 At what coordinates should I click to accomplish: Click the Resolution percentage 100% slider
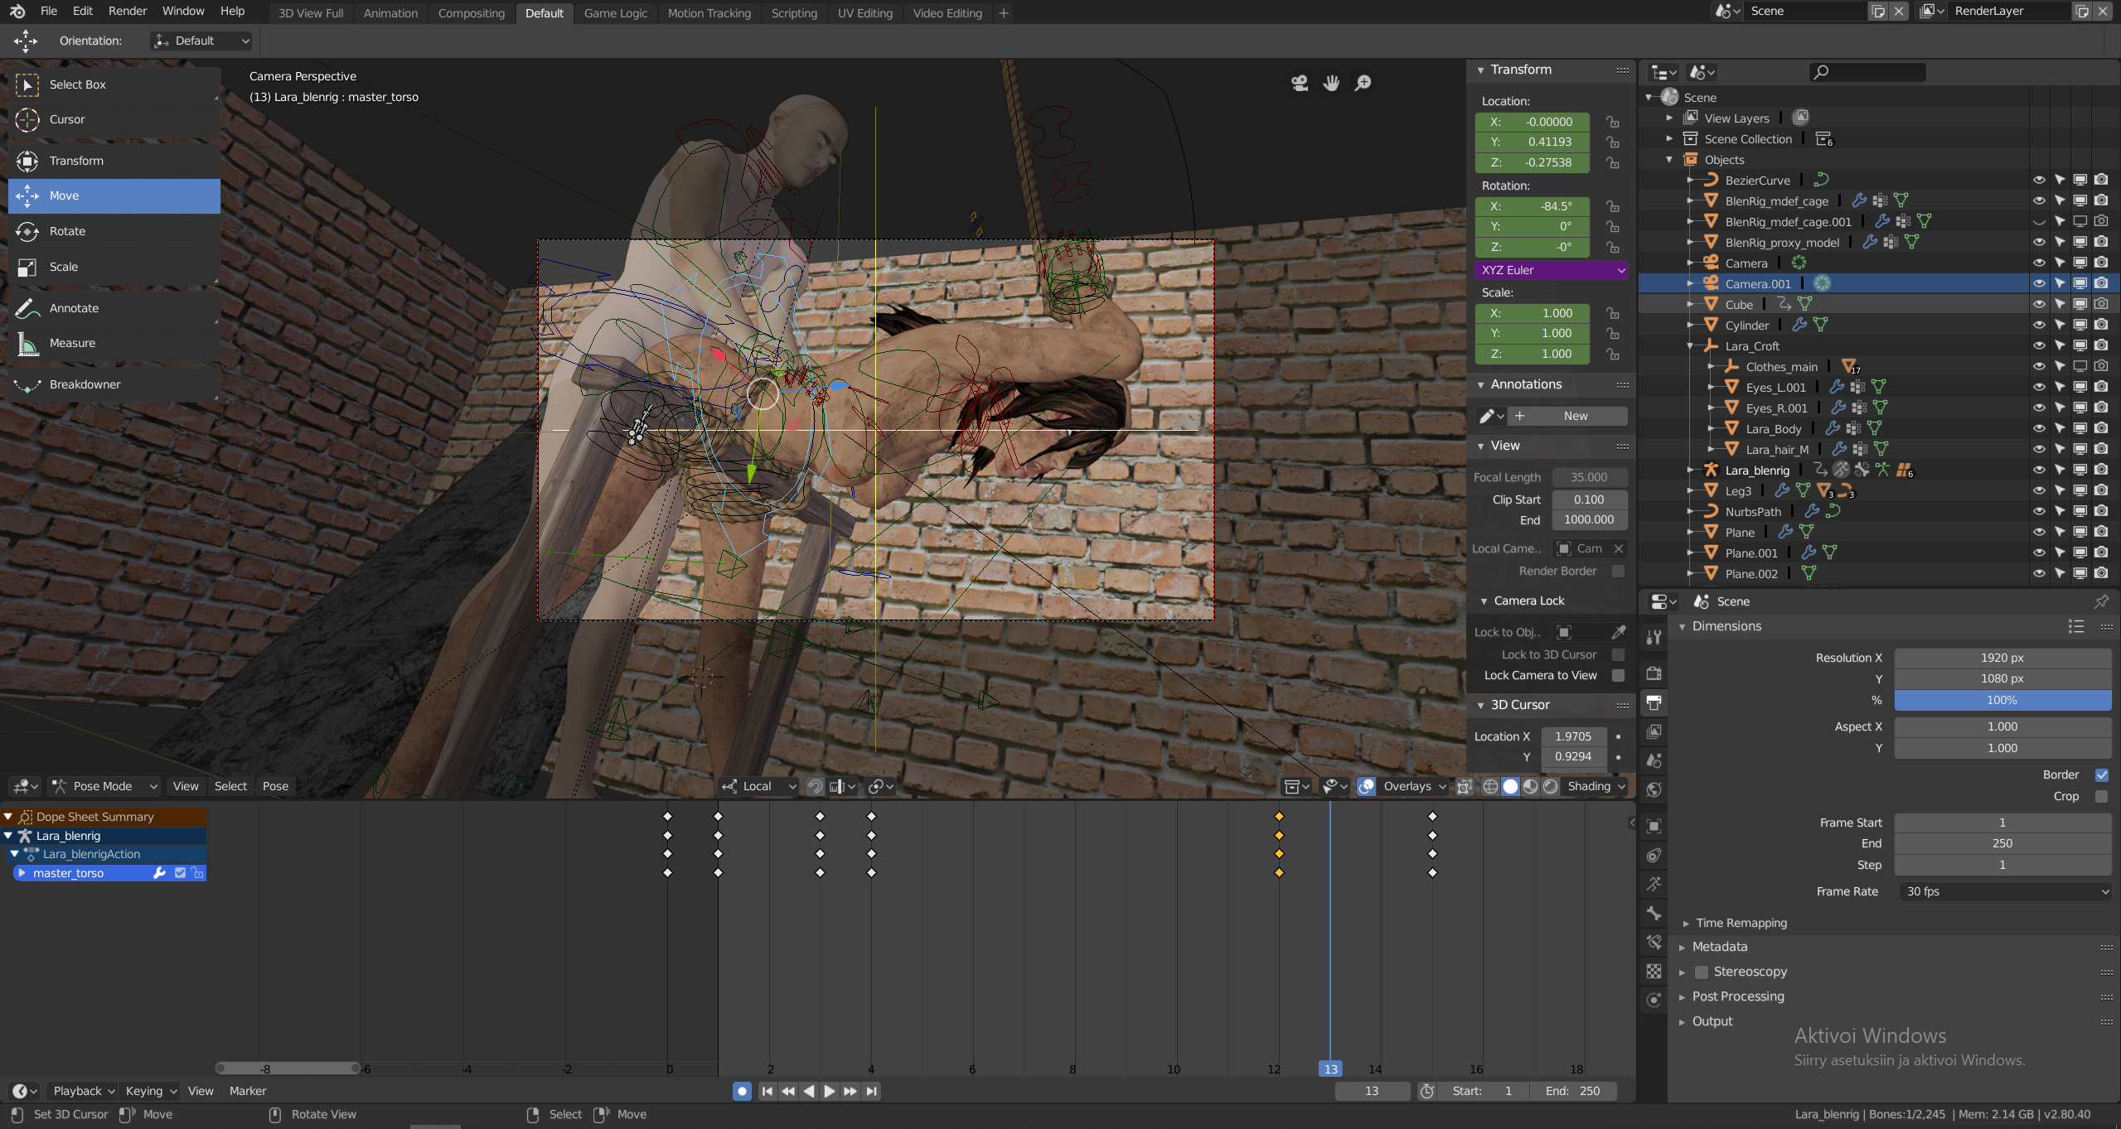pyautogui.click(x=2002, y=700)
